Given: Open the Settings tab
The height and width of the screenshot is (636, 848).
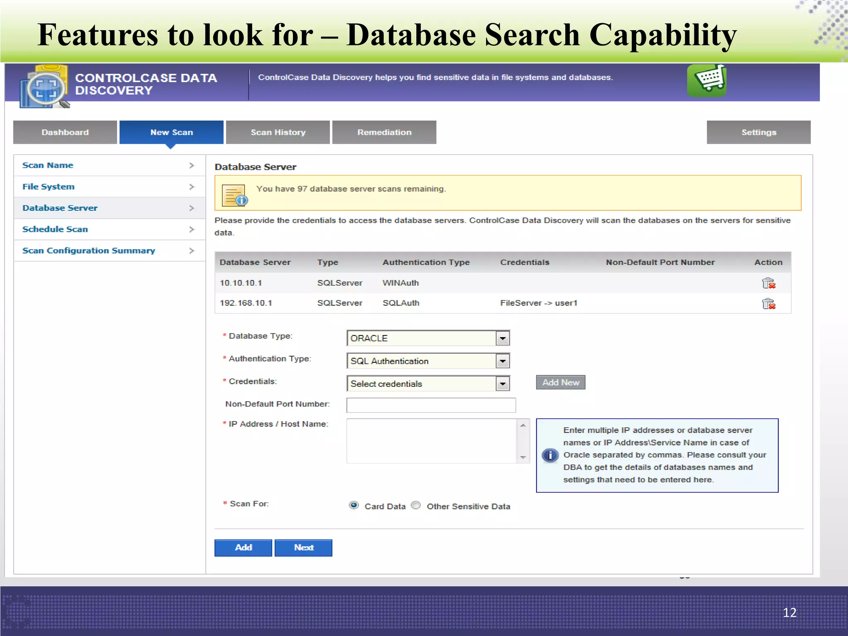Looking at the screenshot, I should tap(759, 132).
